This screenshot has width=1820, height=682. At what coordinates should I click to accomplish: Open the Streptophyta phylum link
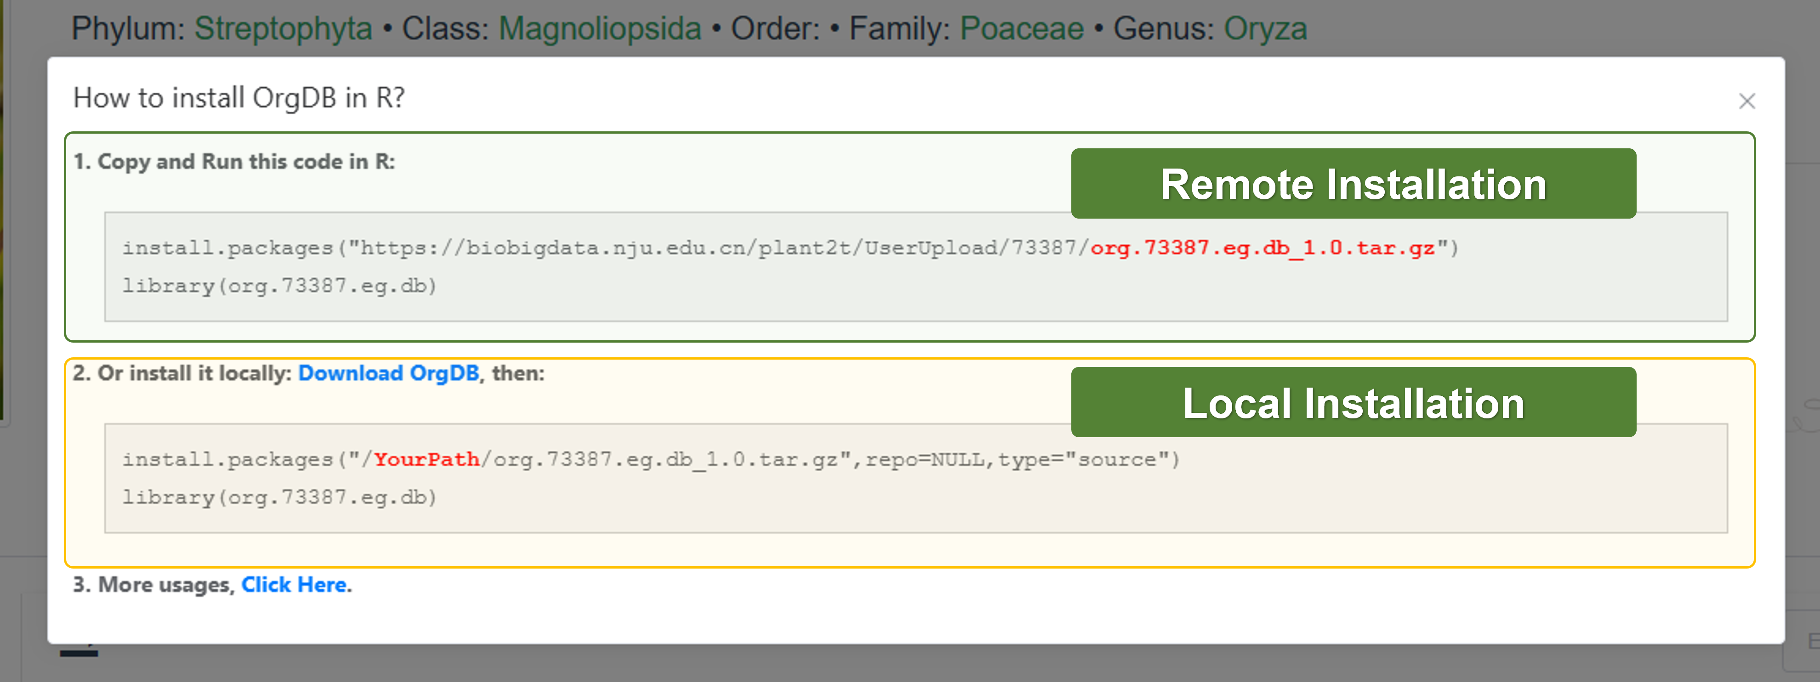point(283,29)
